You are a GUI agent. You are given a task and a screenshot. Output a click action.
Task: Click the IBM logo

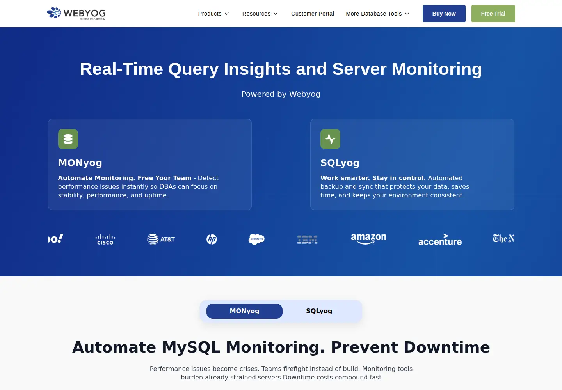pos(308,239)
